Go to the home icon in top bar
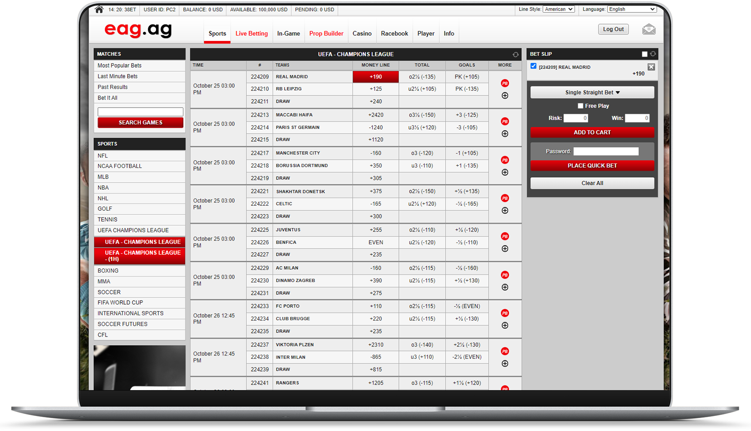The height and width of the screenshot is (431, 751). 99,10
